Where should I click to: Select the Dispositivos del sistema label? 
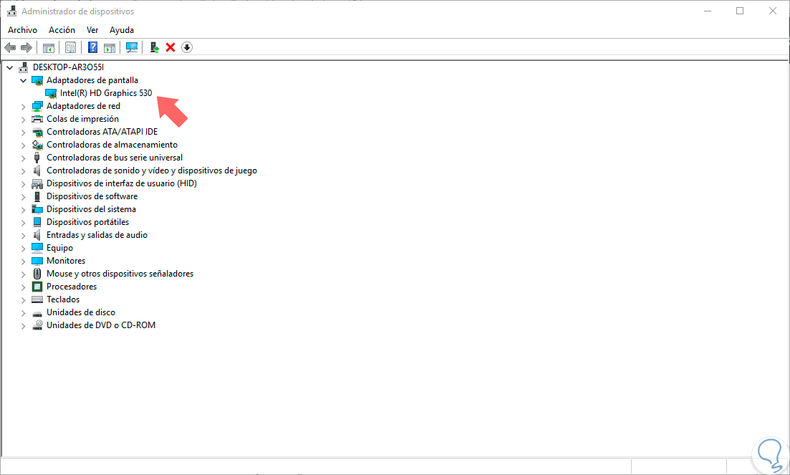(x=91, y=209)
